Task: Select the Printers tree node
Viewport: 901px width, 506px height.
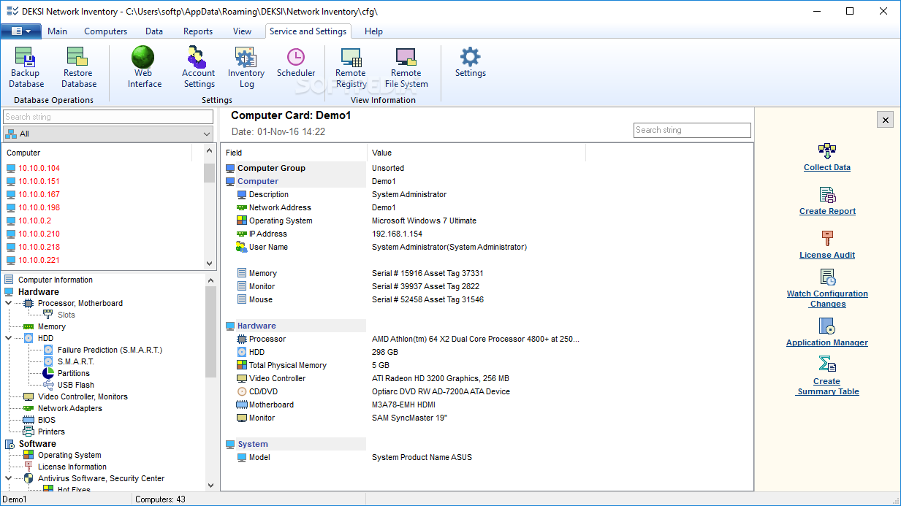Action: point(51,432)
